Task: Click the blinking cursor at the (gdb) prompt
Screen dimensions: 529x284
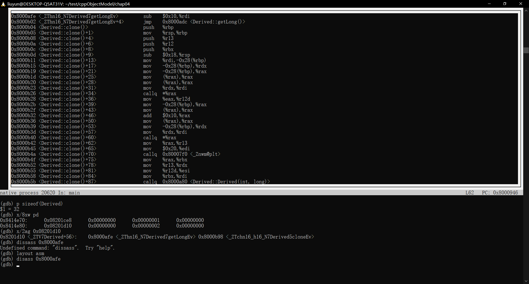Action: tap(18, 266)
